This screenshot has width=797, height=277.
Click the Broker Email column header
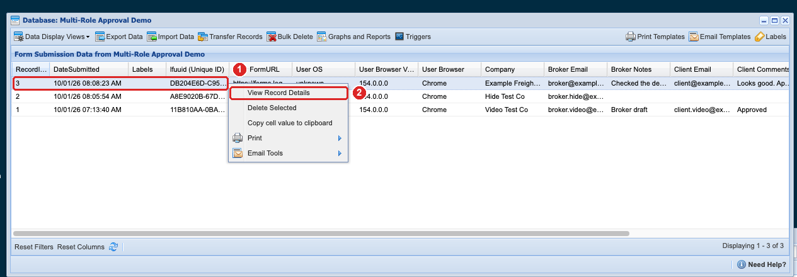(x=575, y=69)
